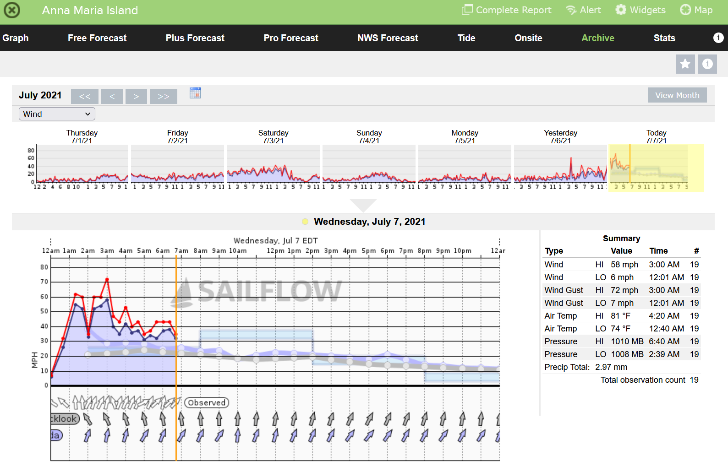Click the July 2021 month label
728x472 pixels.
click(x=40, y=95)
